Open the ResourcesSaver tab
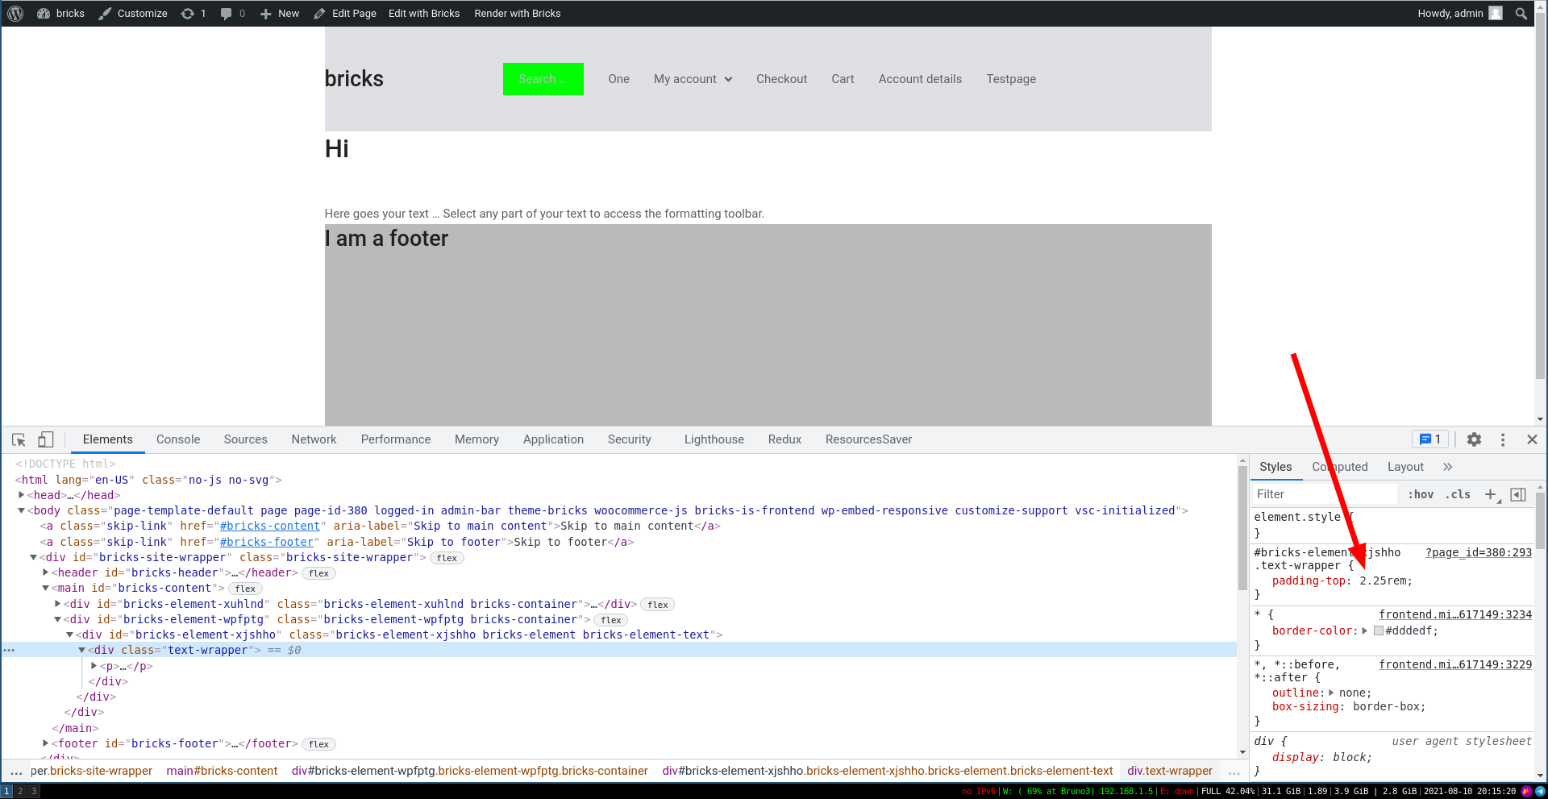Viewport: 1548px width, 799px height. (868, 439)
